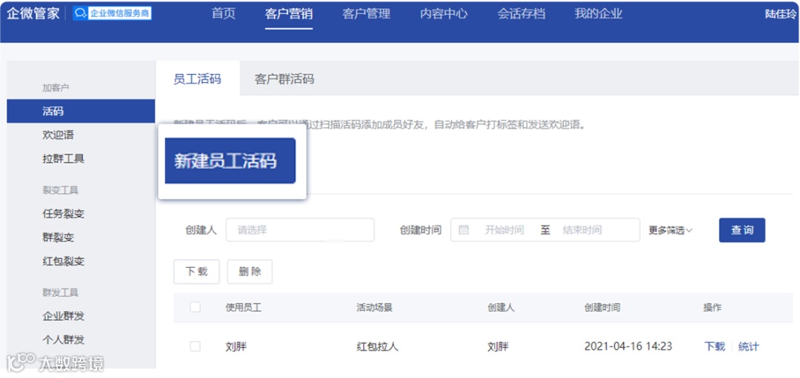This screenshot has height=378, width=800.
Task: Click the 查询 search button
Action: click(x=741, y=230)
